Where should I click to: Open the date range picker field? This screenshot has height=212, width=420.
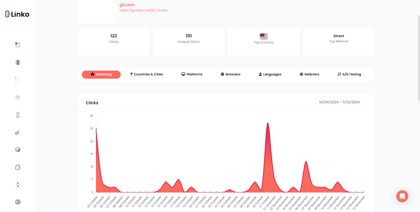[341, 102]
